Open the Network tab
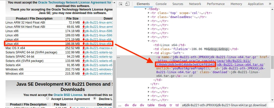This screenshot has width=274, height=108. (195, 4)
